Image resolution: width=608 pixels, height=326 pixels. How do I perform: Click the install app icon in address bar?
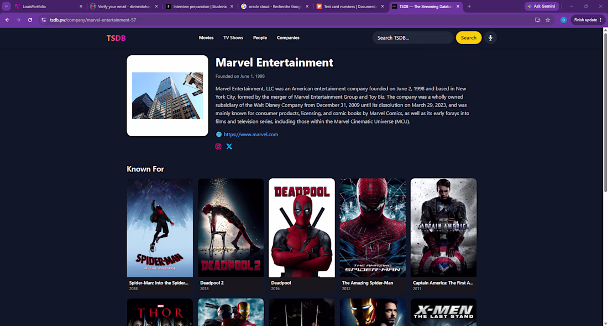click(537, 20)
